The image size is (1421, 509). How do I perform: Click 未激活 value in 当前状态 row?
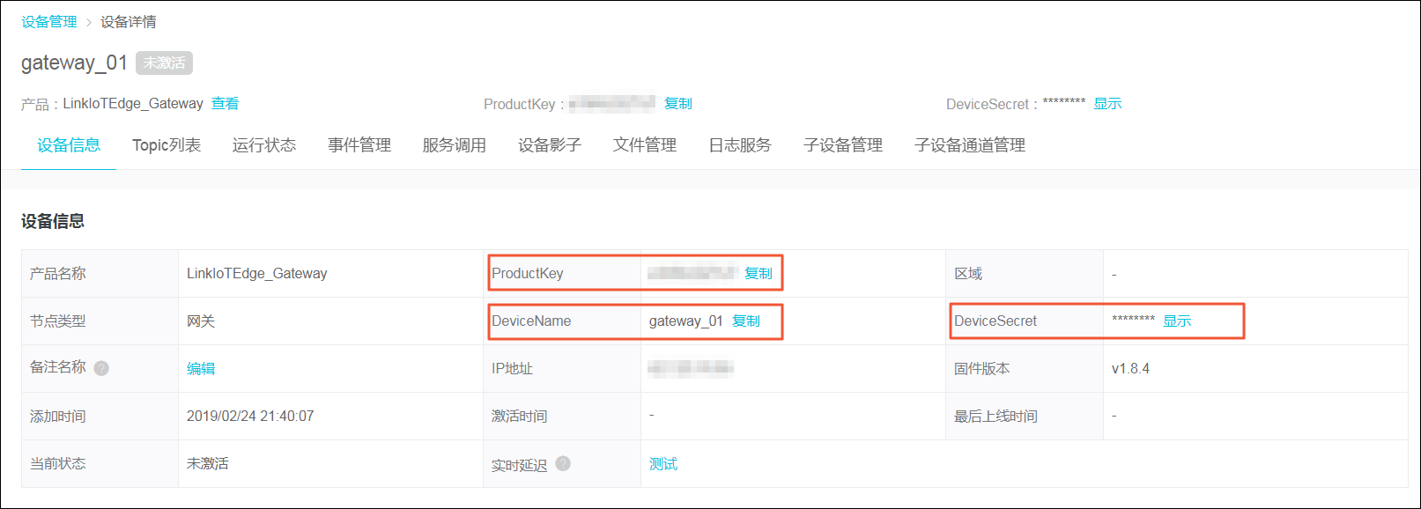pos(208,463)
